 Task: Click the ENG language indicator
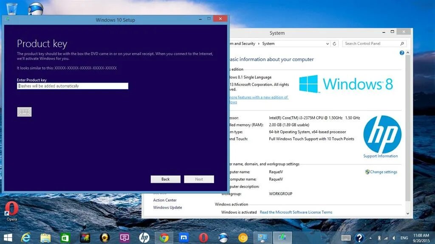click(x=404, y=238)
